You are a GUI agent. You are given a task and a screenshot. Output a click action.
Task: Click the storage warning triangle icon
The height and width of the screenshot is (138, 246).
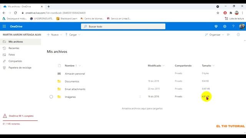tap(5, 116)
